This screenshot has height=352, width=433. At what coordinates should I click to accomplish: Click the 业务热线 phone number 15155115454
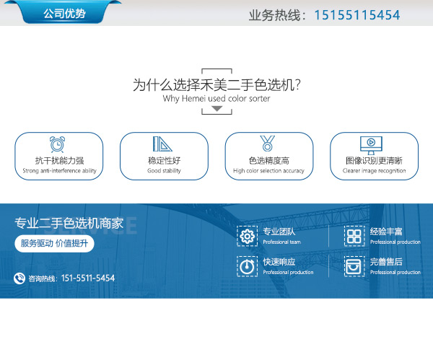357,15
